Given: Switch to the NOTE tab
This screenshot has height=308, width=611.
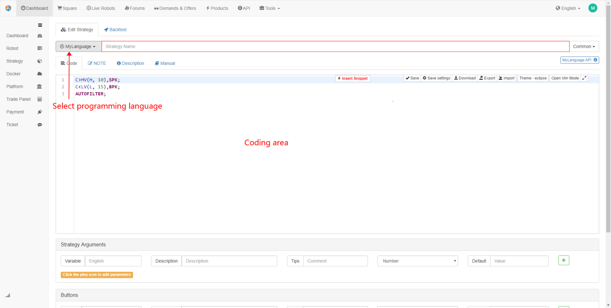Looking at the screenshot, I should [97, 63].
